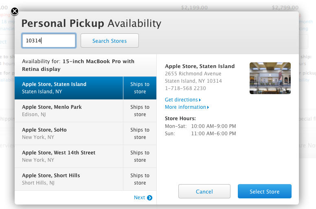This screenshot has height=209, width=316.
Task: Open the More information link
Action: coord(185,107)
